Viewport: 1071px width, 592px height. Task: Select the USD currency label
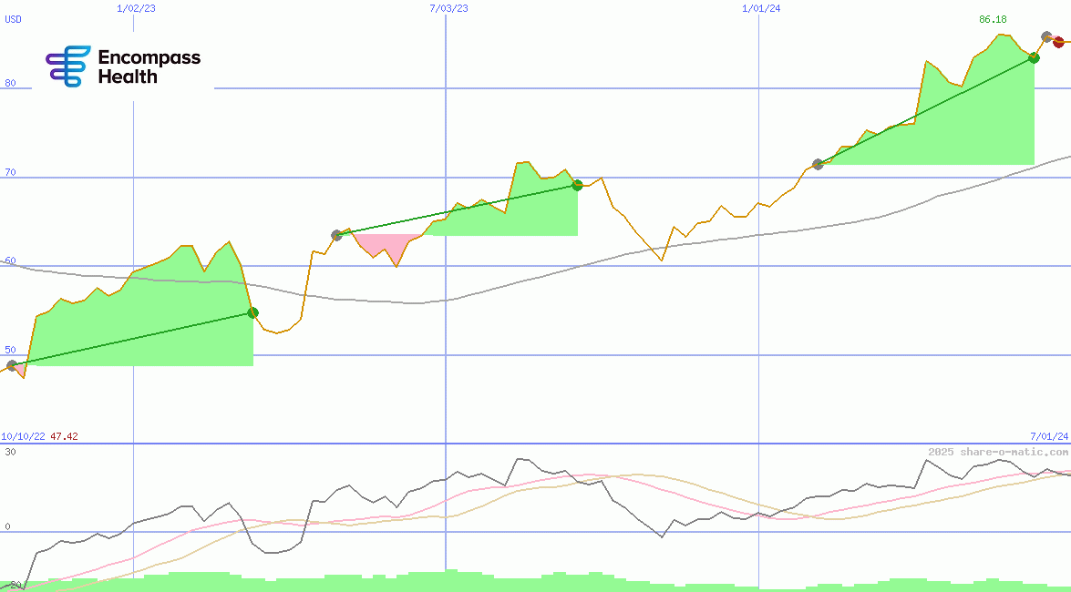click(14, 19)
